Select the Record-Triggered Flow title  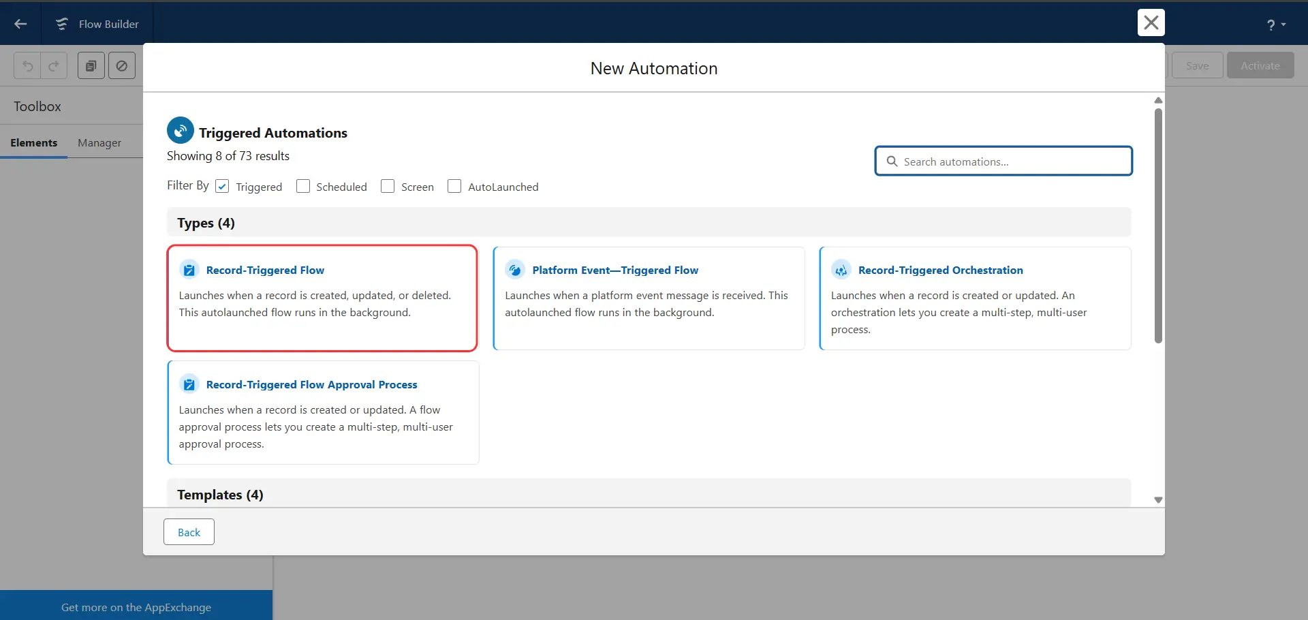265,270
